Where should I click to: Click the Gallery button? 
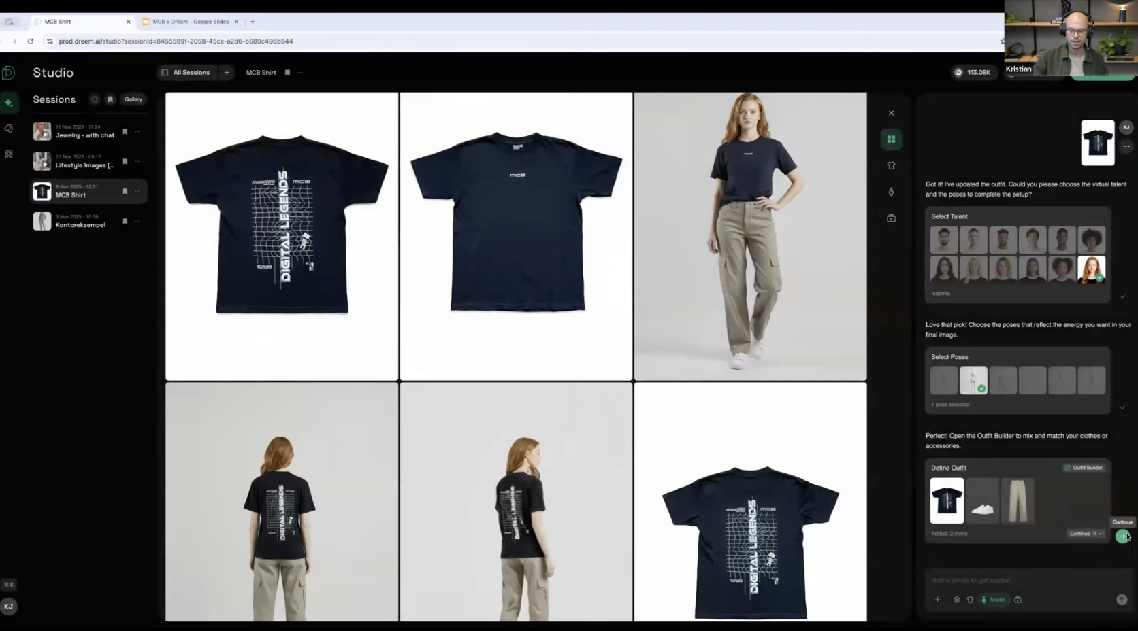(133, 99)
